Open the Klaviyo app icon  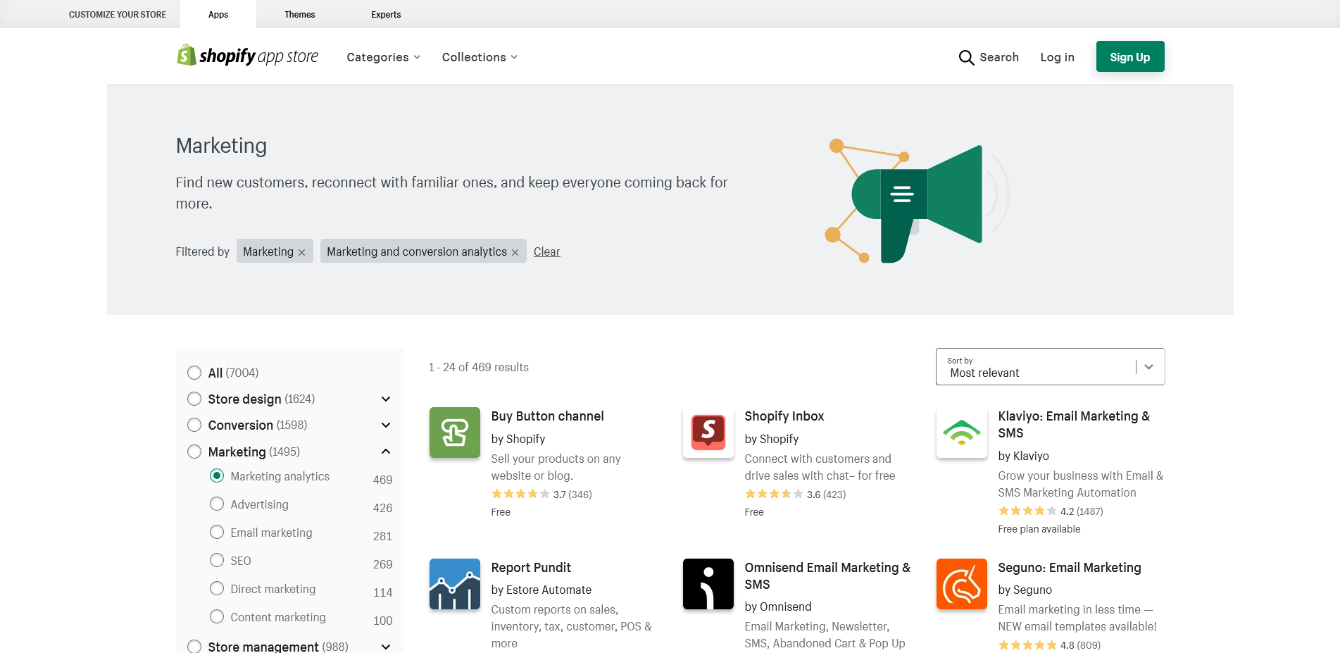(962, 433)
